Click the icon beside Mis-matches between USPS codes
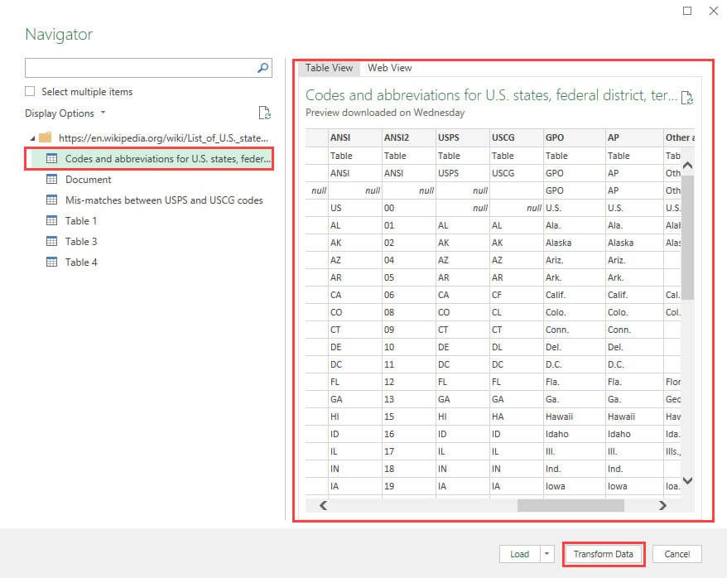 (52, 200)
